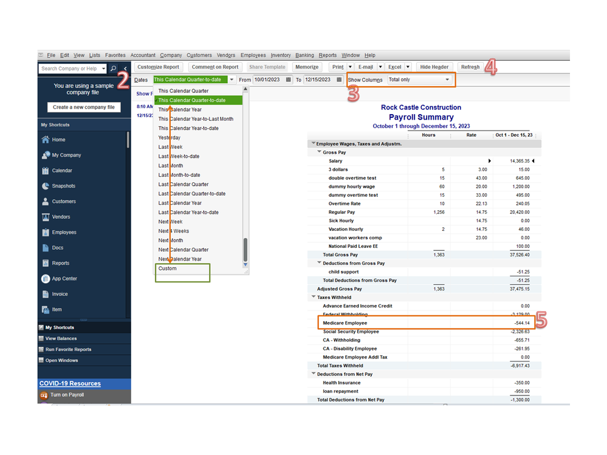Click the Refresh button
The image size is (607, 455).
click(470, 67)
